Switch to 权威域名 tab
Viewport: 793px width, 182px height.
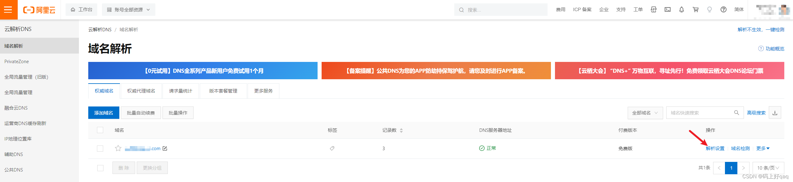pos(104,91)
